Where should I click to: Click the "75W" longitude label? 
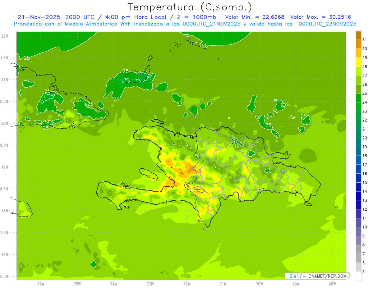[x=77, y=284]
